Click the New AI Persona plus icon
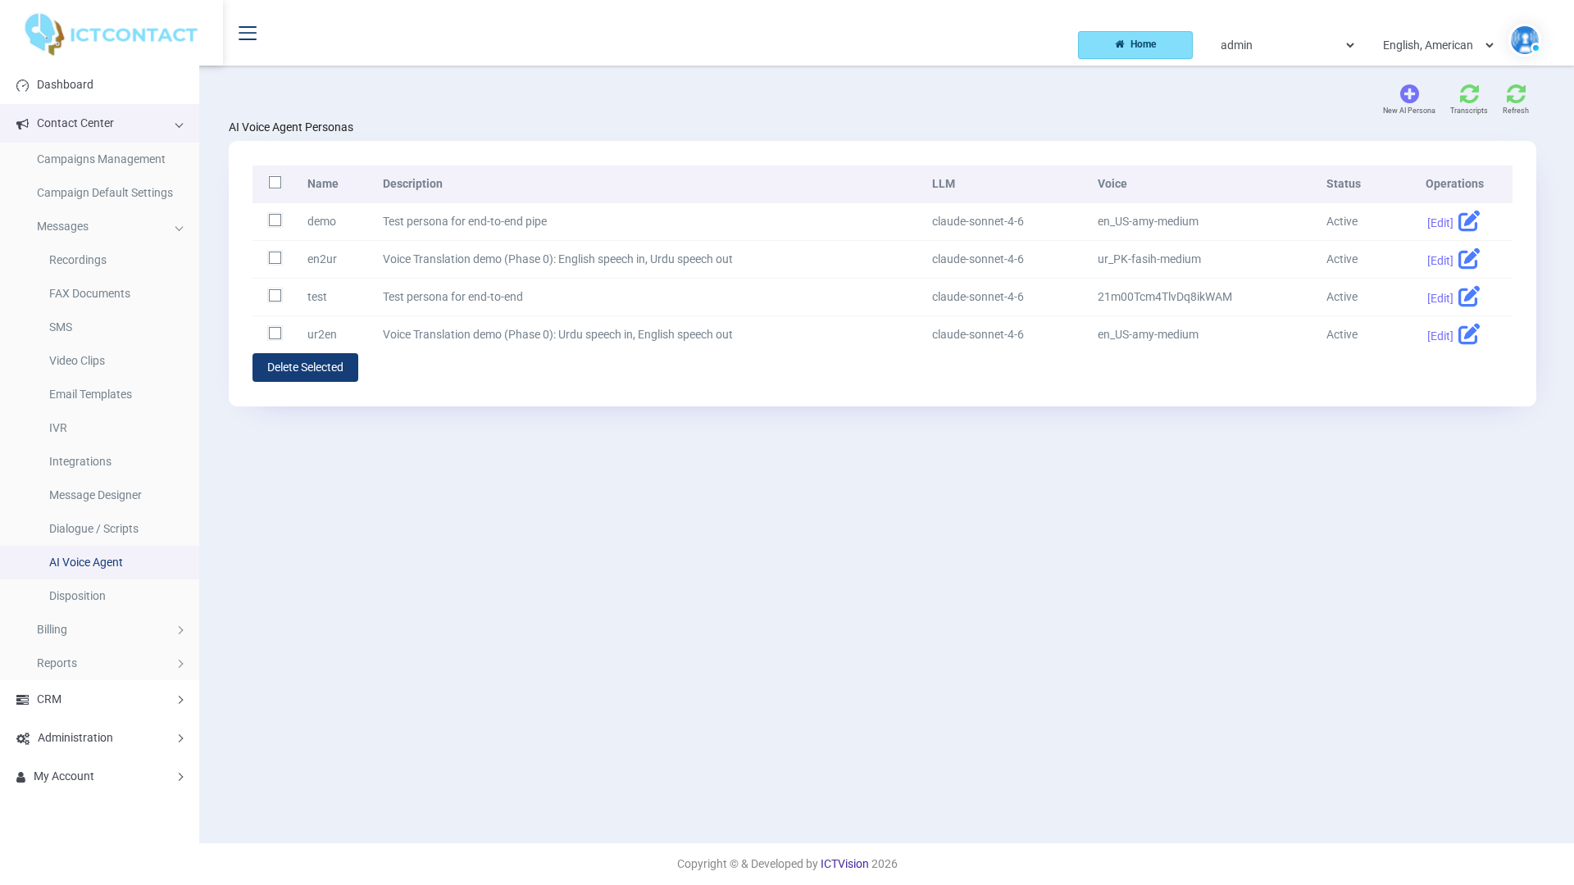This screenshot has height=885, width=1574. pyautogui.click(x=1409, y=93)
